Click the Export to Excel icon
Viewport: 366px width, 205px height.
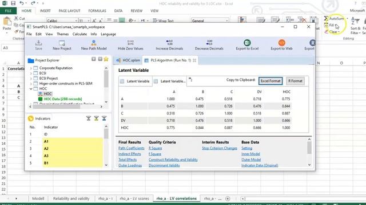247,43
